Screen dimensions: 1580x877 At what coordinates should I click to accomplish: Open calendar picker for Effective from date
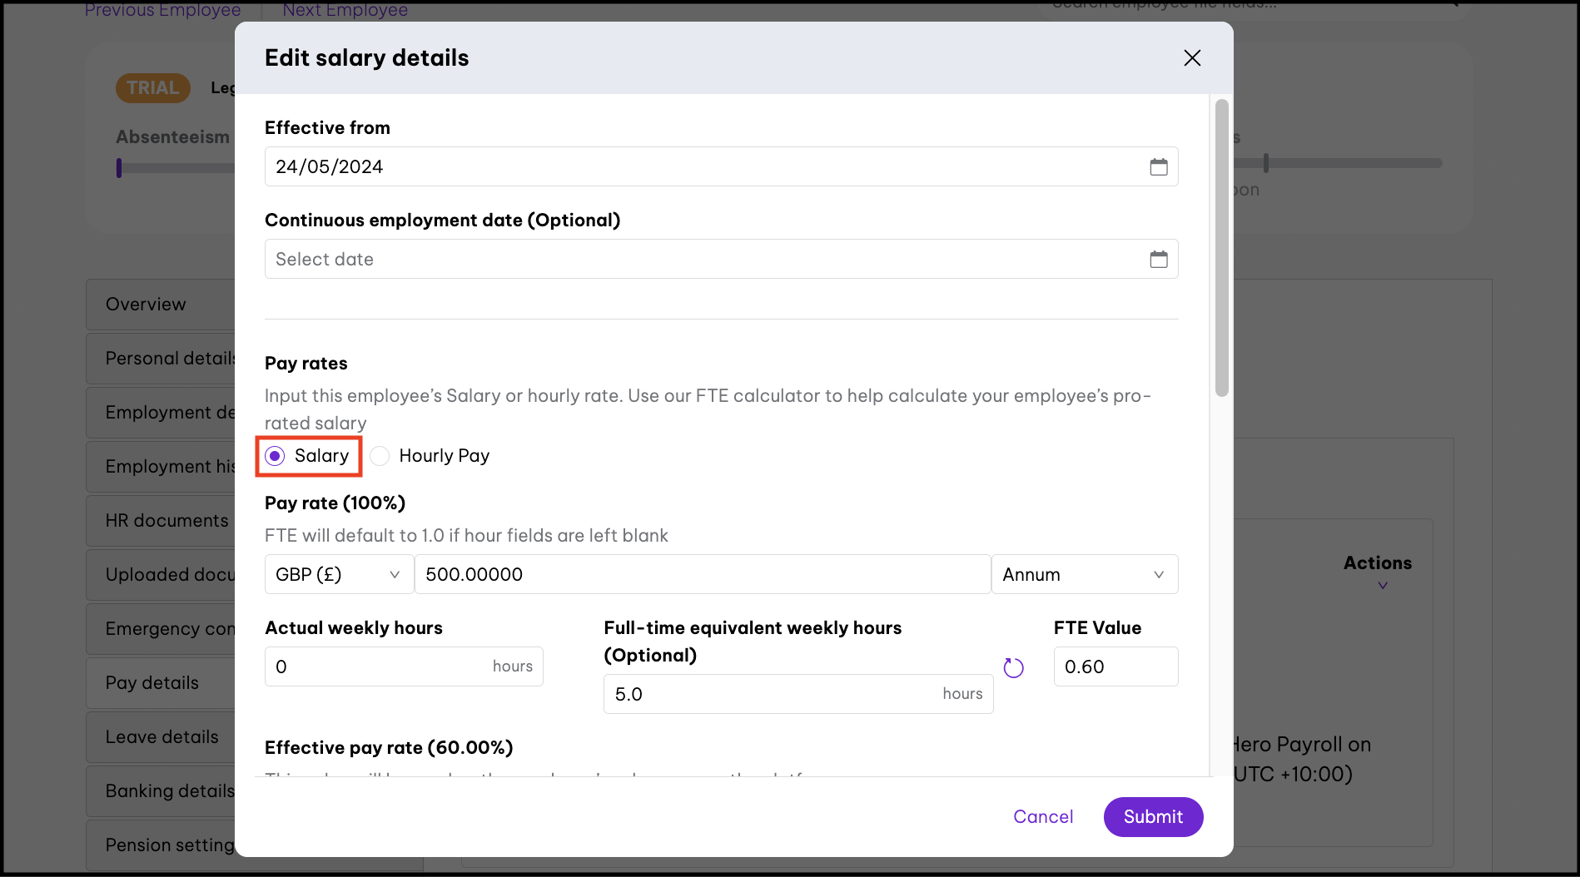click(1158, 167)
